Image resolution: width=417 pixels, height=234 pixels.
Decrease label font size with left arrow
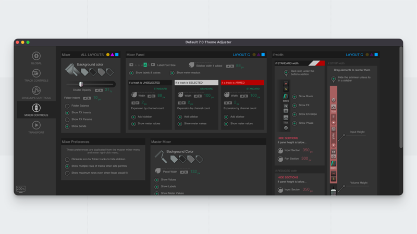coord(131,64)
